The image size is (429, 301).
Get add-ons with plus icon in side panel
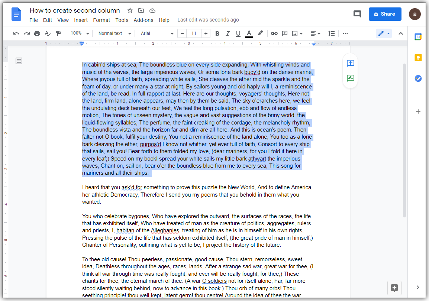418,111
